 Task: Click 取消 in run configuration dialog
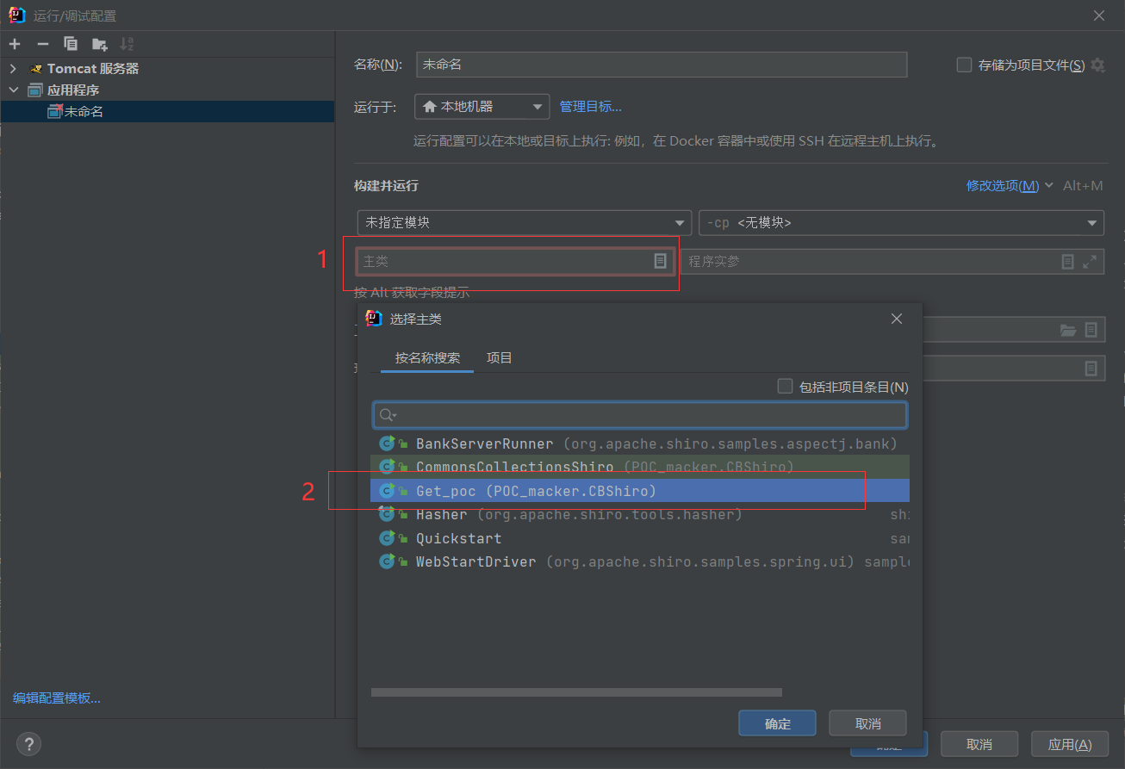coord(979,744)
